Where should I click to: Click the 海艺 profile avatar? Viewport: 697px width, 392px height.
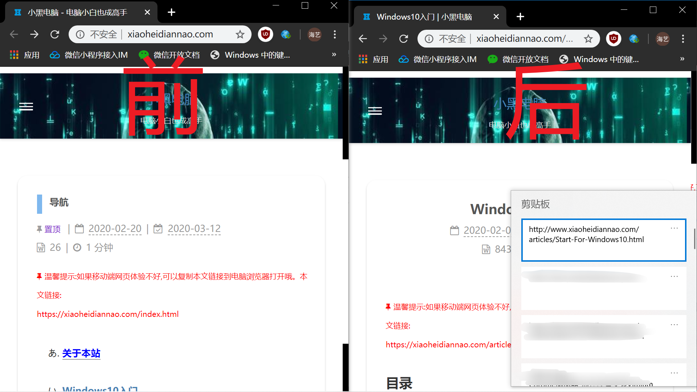(314, 34)
